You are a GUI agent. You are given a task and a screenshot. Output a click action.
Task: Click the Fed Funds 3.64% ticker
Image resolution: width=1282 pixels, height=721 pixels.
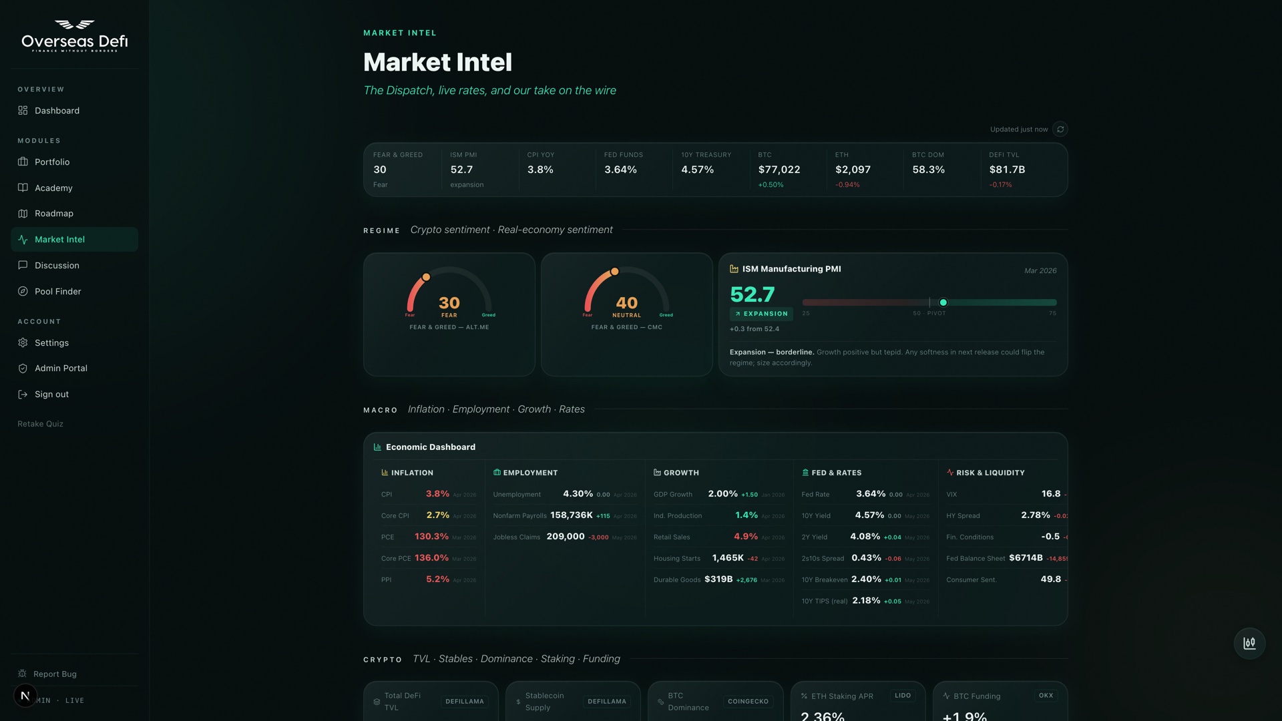pyautogui.click(x=620, y=170)
